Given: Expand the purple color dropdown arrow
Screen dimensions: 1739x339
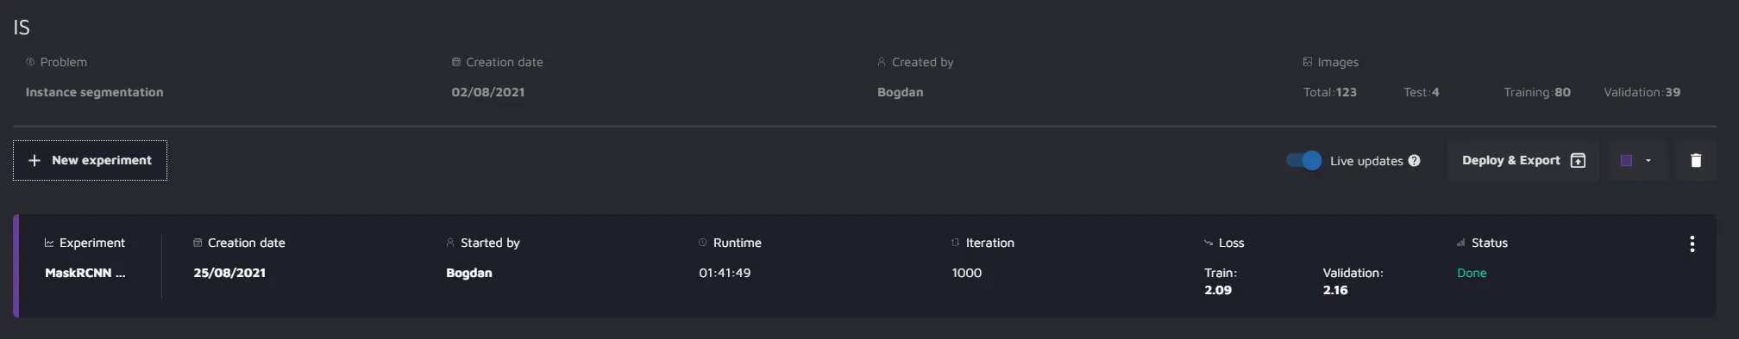Looking at the screenshot, I should pos(1648,161).
